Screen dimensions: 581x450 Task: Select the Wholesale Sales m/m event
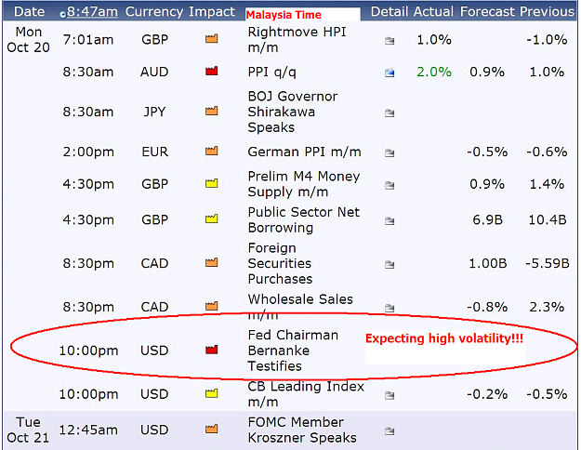[x=300, y=307]
